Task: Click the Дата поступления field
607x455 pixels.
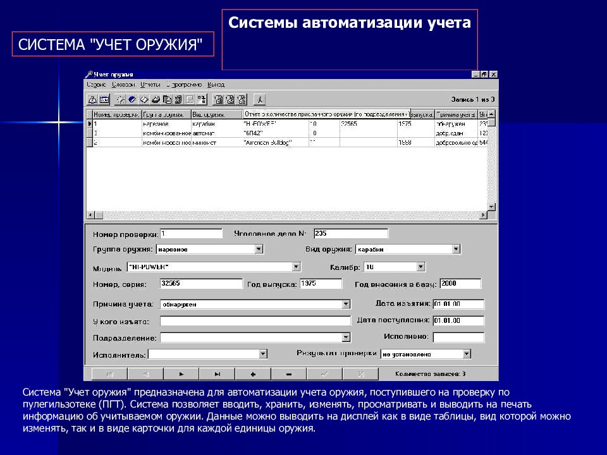Action: click(458, 321)
